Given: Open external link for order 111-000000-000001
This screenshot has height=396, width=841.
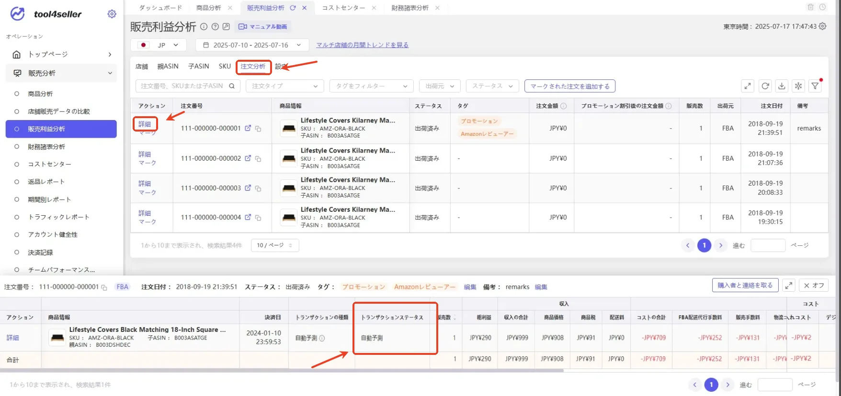Looking at the screenshot, I should point(248,128).
